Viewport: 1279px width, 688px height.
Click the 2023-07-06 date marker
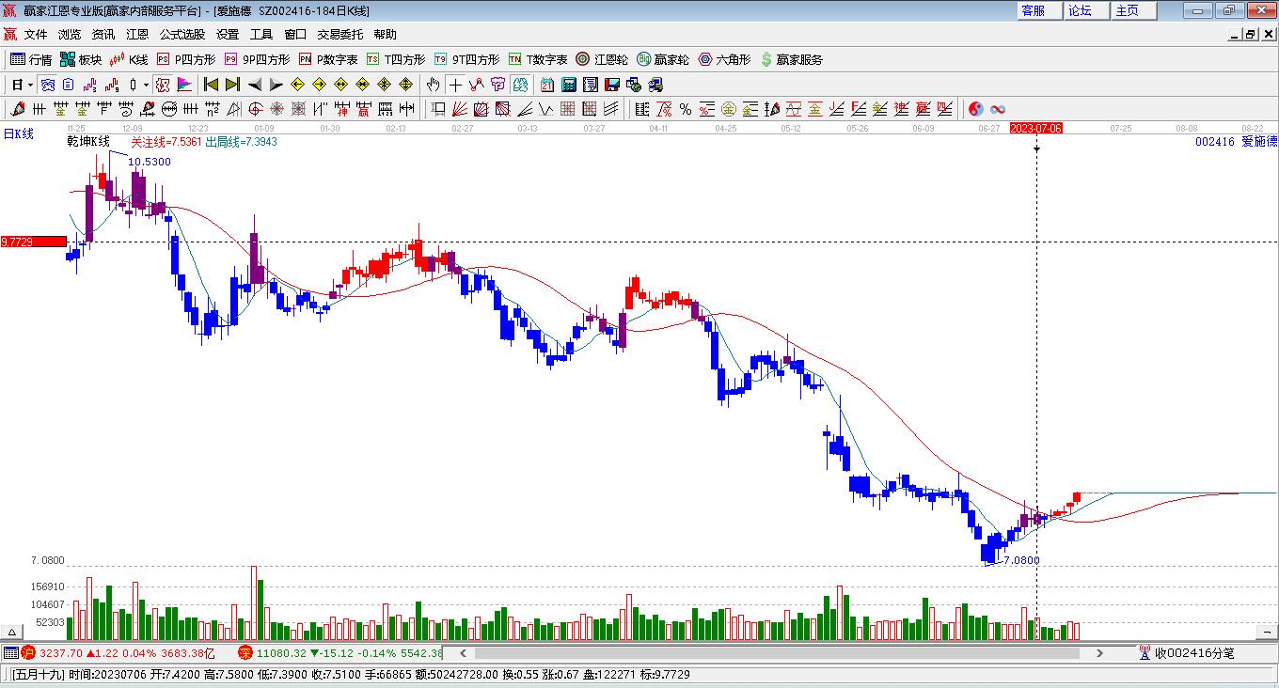coord(1035,128)
